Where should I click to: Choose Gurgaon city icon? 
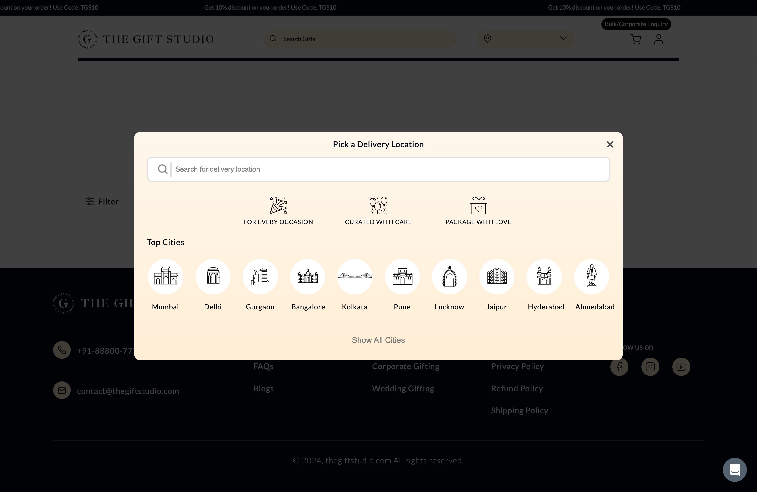pos(260,276)
